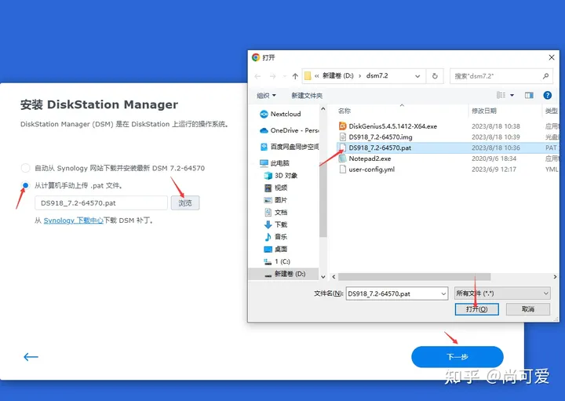Click 新建文件夹 in the toolbar
Image resolution: width=565 pixels, height=401 pixels.
click(307, 96)
